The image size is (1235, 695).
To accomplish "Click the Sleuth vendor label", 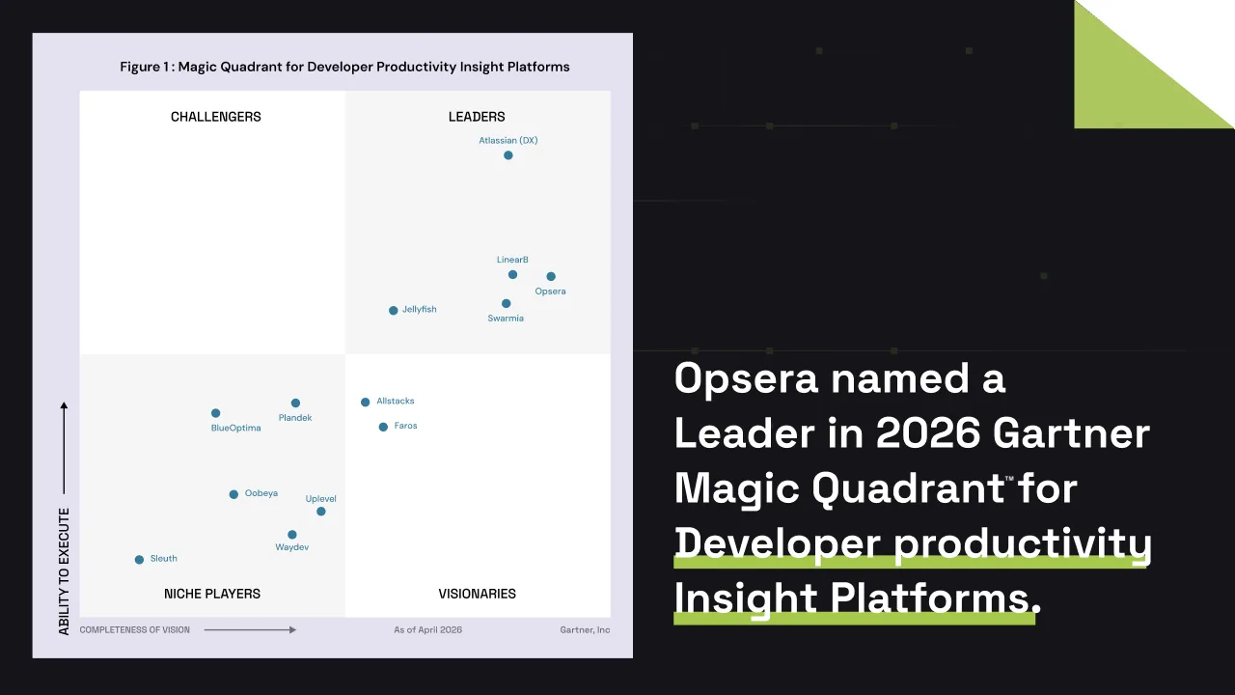I will coord(164,559).
